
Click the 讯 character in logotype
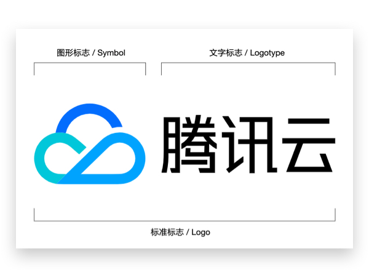coord(250,145)
